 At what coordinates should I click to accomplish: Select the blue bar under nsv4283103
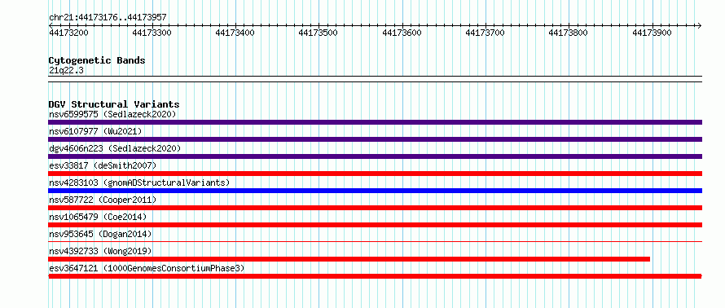tap(375, 191)
